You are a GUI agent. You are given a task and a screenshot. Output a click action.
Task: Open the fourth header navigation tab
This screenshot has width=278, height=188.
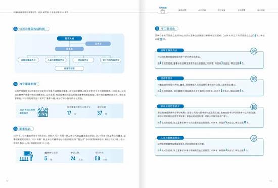click(221, 10)
